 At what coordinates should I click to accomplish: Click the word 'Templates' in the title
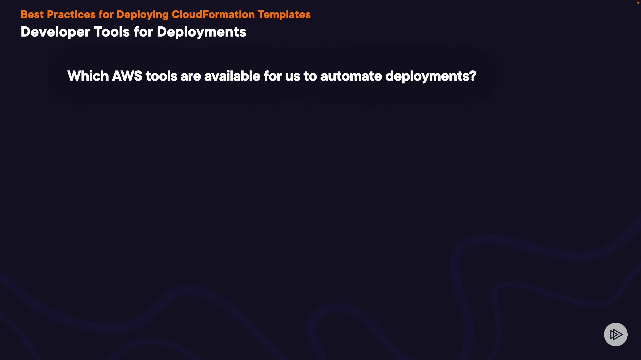[284, 15]
